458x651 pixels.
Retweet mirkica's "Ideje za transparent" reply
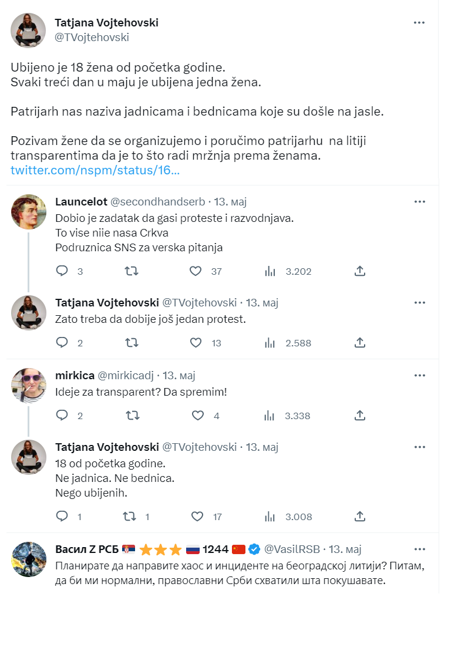pos(133,416)
